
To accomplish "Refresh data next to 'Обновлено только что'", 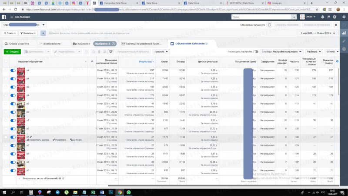I will pos(269,25).
